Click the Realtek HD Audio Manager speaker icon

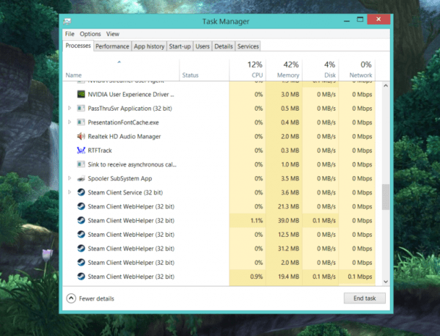pos(81,136)
